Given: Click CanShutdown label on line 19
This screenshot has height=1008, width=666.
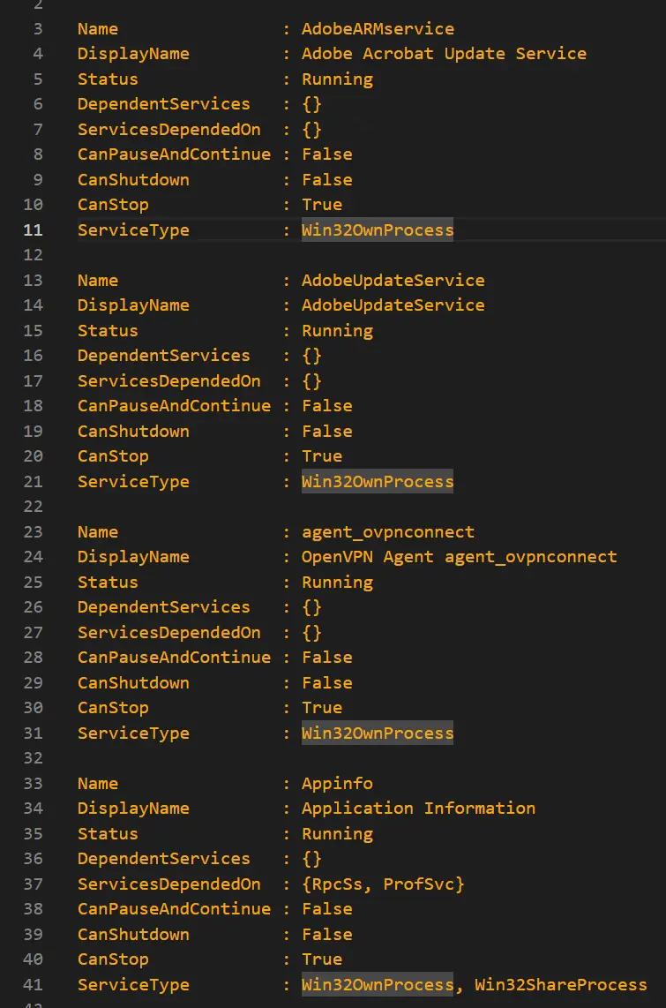Looking at the screenshot, I should [133, 432].
